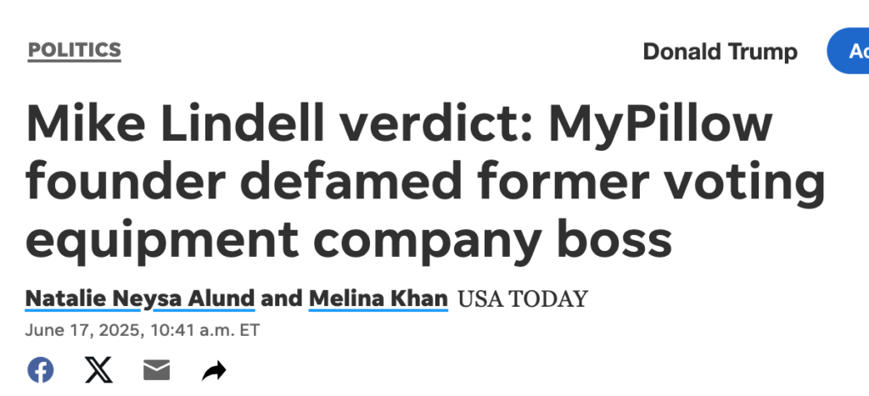Viewport: 869px width, 396px height.
Task: View author Melina Khan's profile
Action: pos(378,299)
